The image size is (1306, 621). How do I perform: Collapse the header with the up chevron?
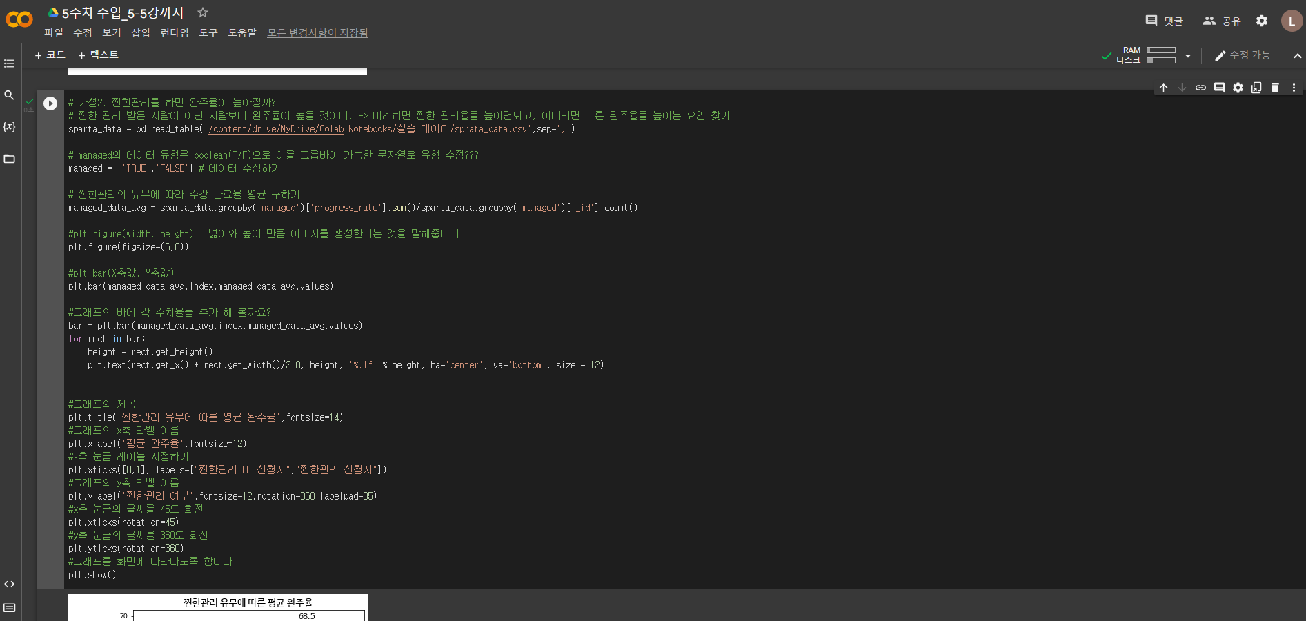(1297, 56)
